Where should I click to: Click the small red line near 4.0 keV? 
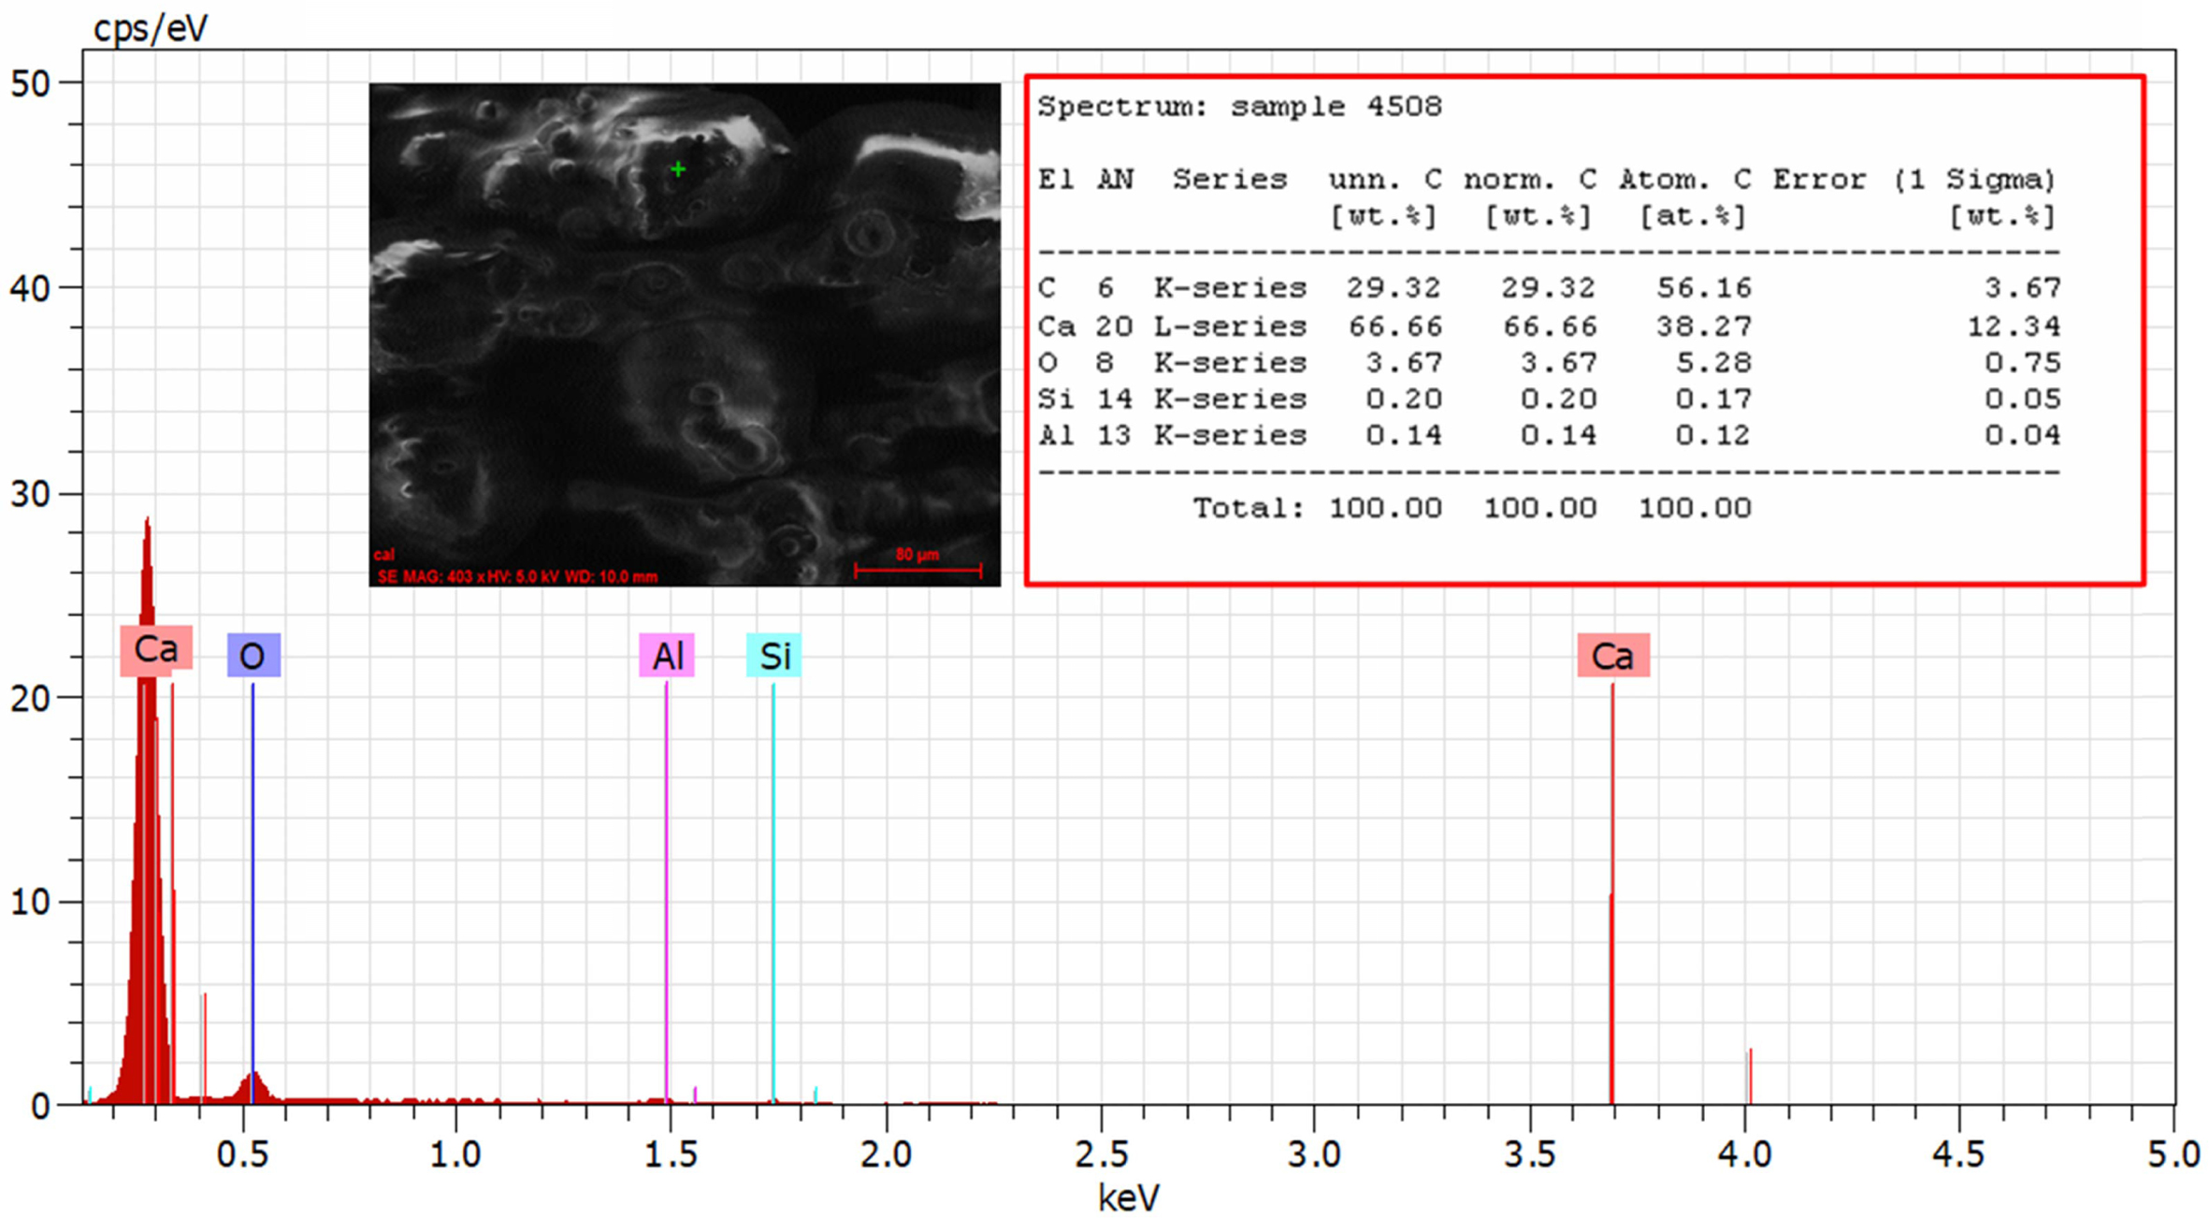(x=1750, y=1076)
